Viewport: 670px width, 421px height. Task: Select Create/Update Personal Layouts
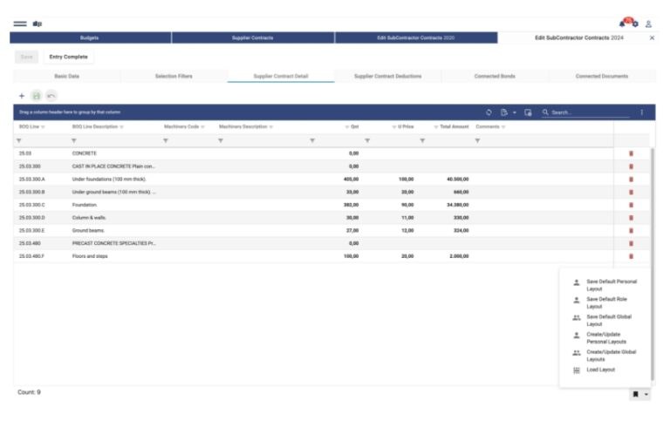coord(605,337)
